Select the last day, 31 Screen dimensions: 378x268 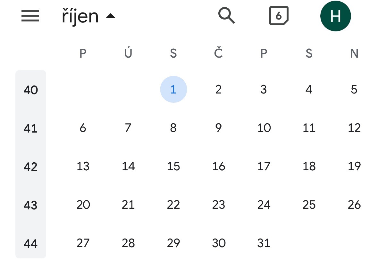click(264, 243)
